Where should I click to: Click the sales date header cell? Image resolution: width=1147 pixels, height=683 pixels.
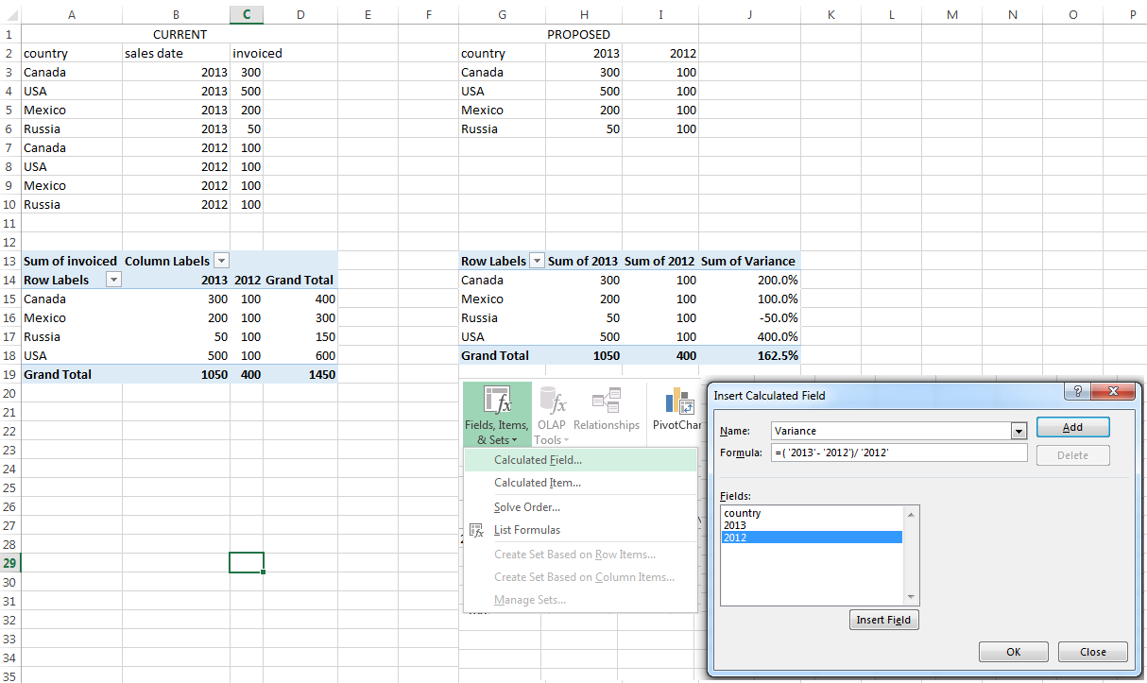[176, 53]
